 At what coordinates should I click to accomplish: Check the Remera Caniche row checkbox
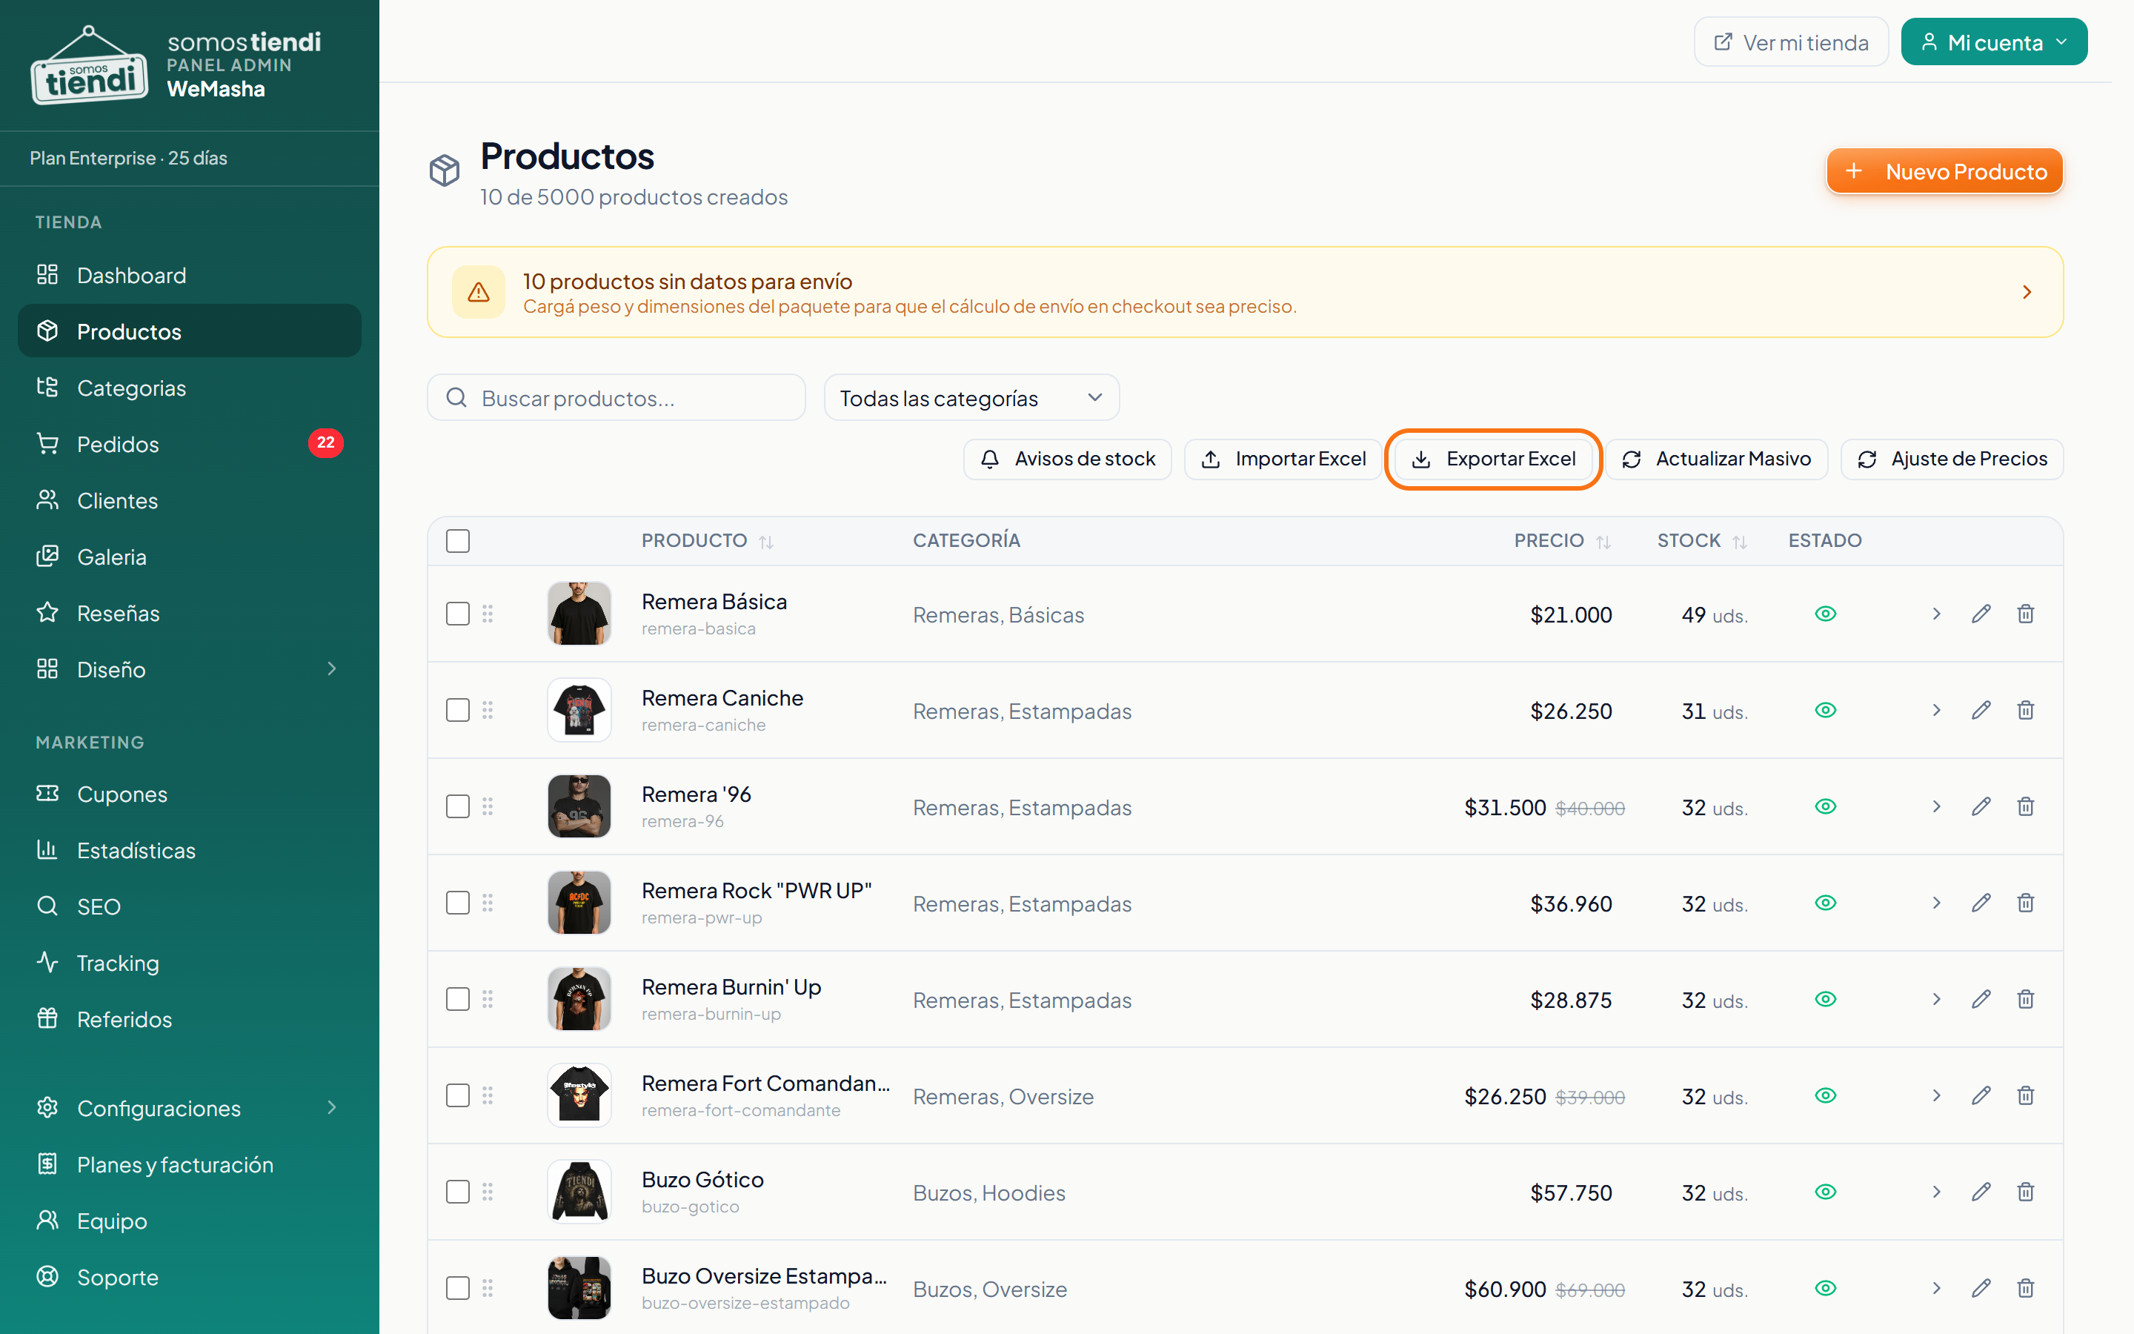pyautogui.click(x=458, y=710)
